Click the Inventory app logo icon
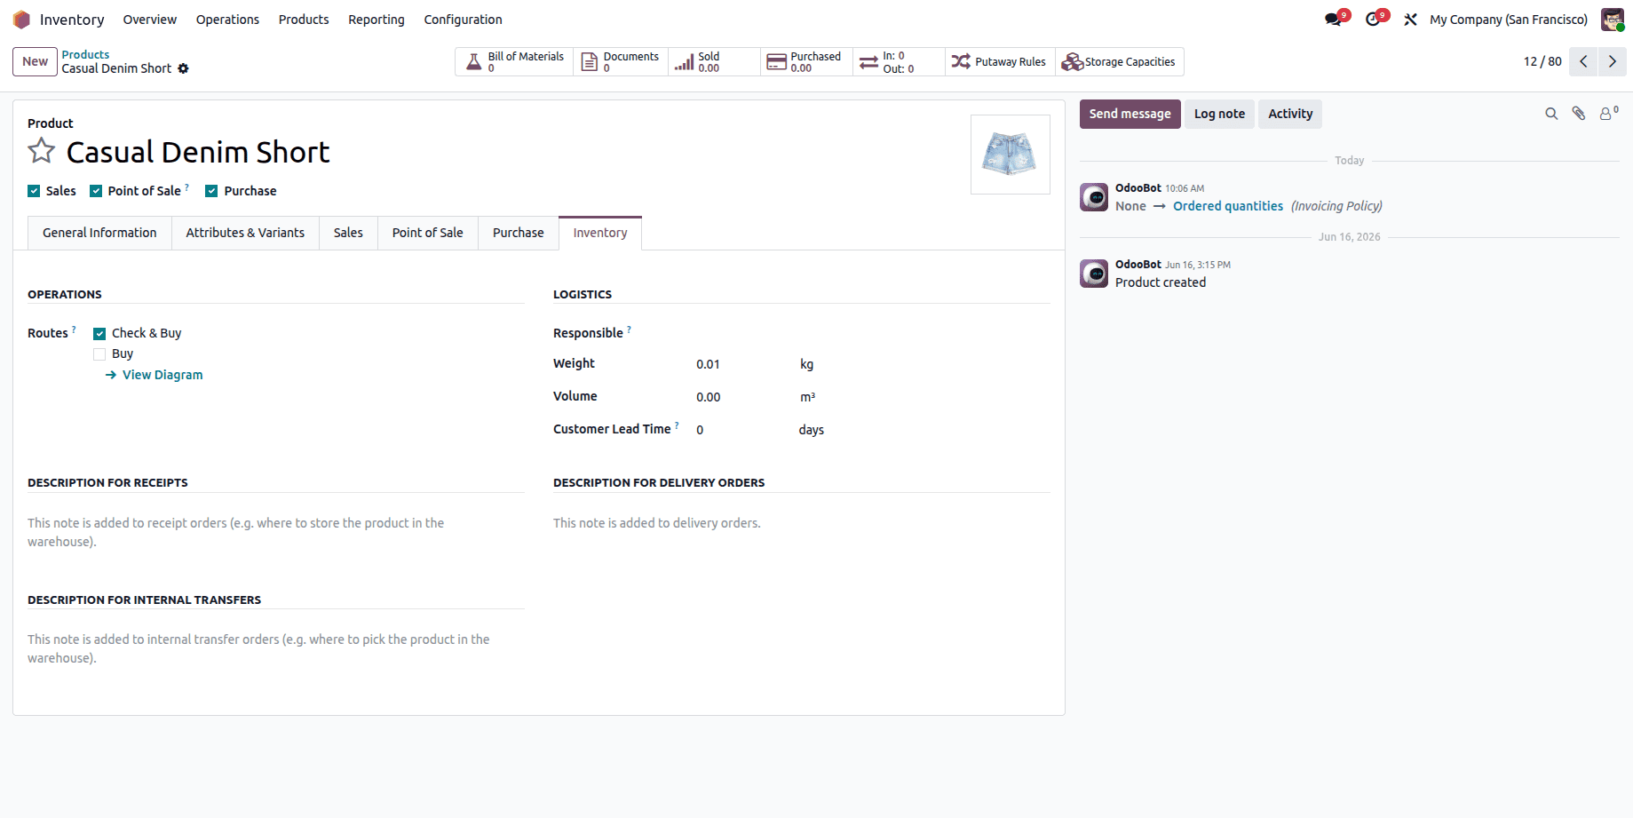 (x=21, y=20)
